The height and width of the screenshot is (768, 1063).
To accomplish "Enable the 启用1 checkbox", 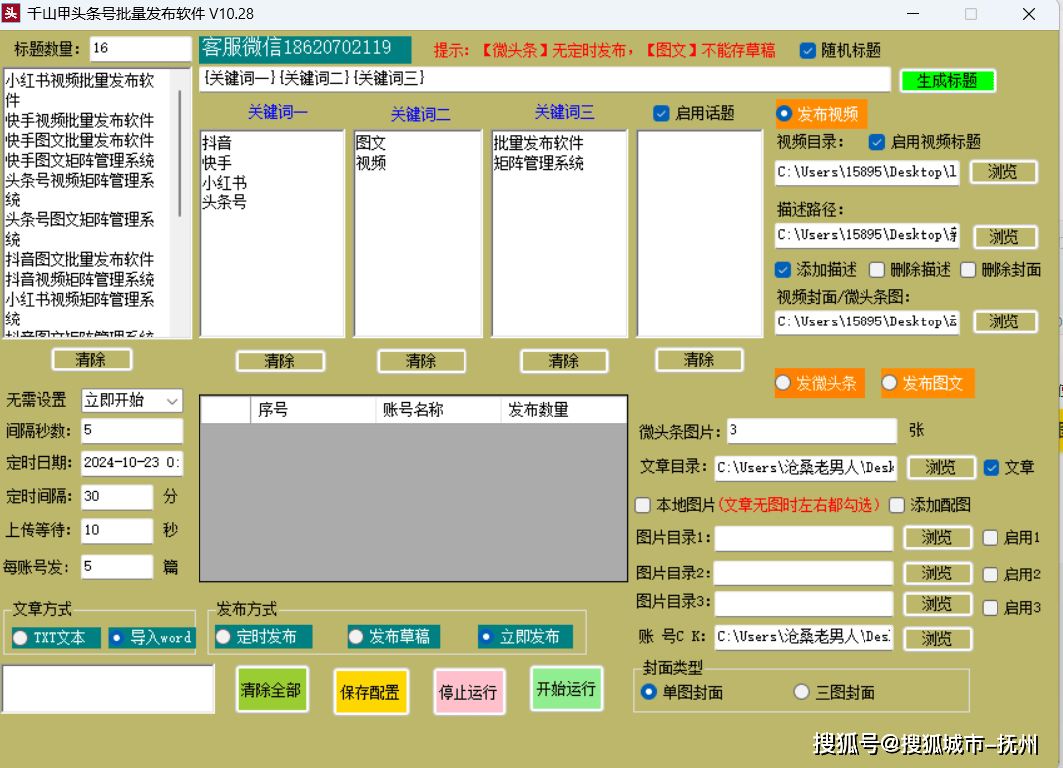I will tap(990, 538).
